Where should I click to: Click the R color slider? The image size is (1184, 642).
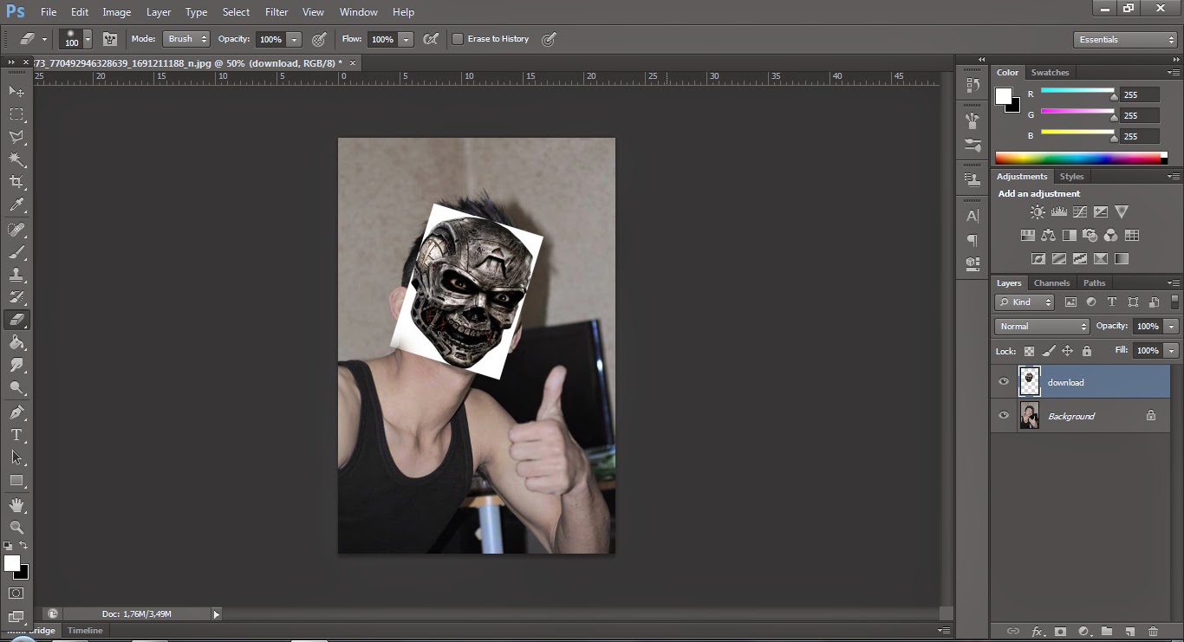pyautogui.click(x=1077, y=91)
